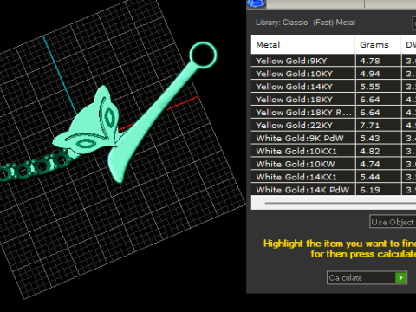The height and width of the screenshot is (312, 416).
Task: Click the 5.44 grams value
Action: [x=370, y=177]
